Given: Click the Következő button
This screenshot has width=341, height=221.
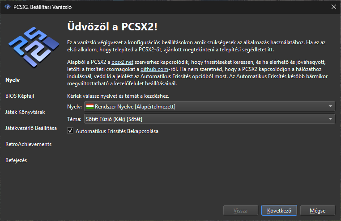Looking at the screenshot, I should tap(279, 210).
